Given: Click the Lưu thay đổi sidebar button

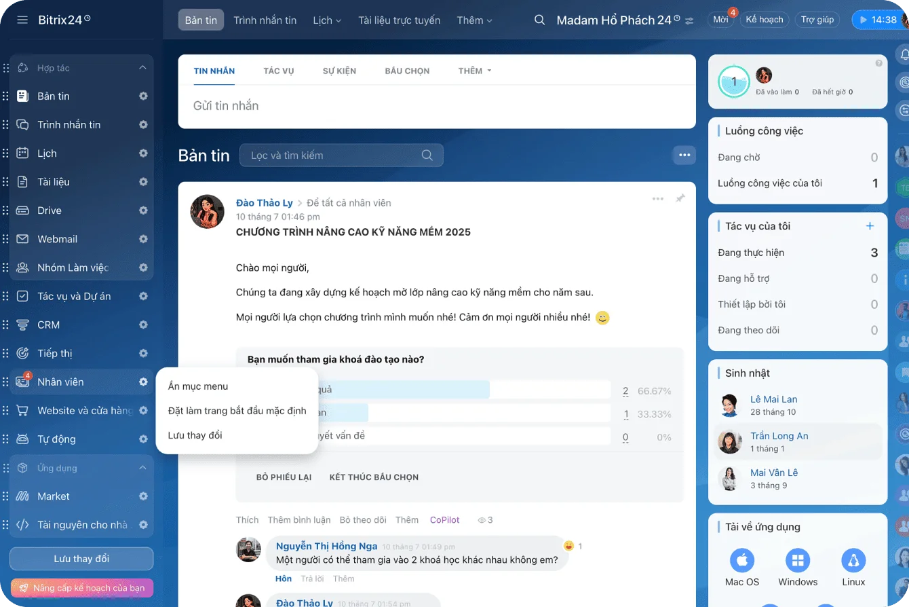Looking at the screenshot, I should (x=81, y=559).
